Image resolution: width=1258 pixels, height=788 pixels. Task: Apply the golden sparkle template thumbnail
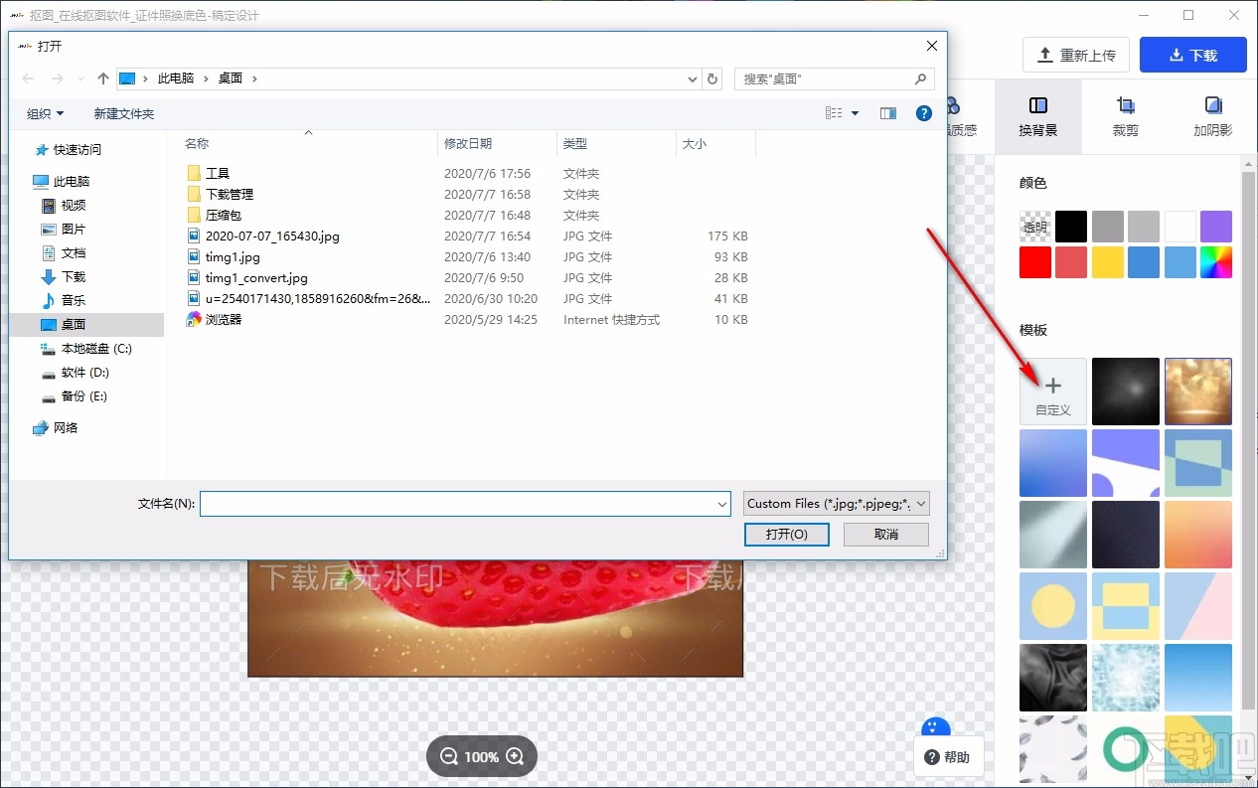[x=1198, y=392]
